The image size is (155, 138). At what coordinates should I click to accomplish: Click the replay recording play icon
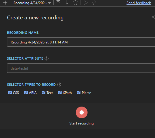(x=85, y=3)
